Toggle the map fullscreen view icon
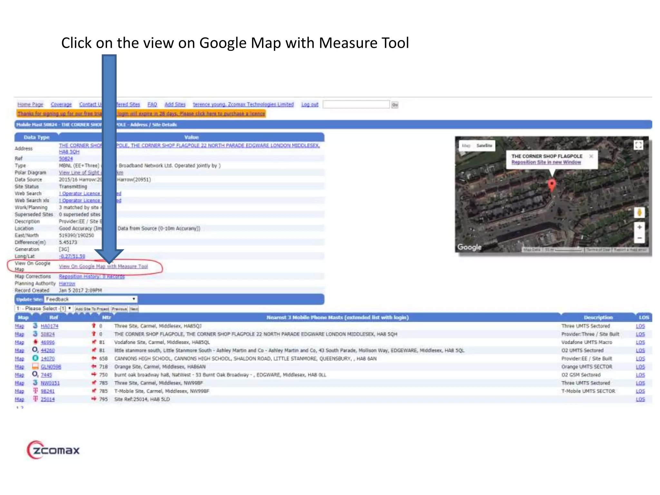The width and height of the screenshot is (660, 495). [638, 145]
